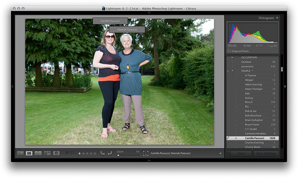
Task: Switch to Loupe view
Action: [29, 153]
